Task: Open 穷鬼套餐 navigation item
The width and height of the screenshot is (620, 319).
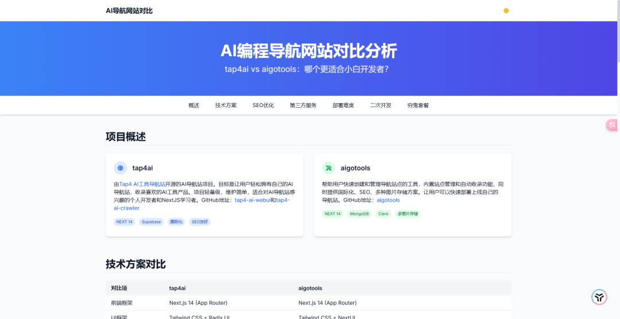Action: click(418, 105)
